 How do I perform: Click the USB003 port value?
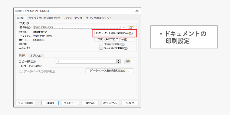[39, 40]
